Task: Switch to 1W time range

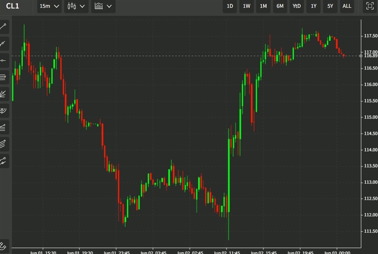Action: coord(247,6)
